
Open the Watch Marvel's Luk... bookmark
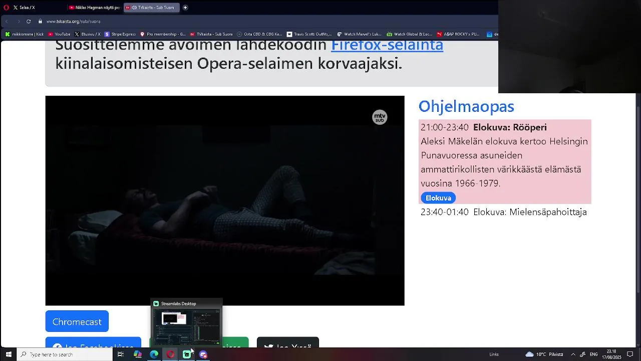coord(359,34)
